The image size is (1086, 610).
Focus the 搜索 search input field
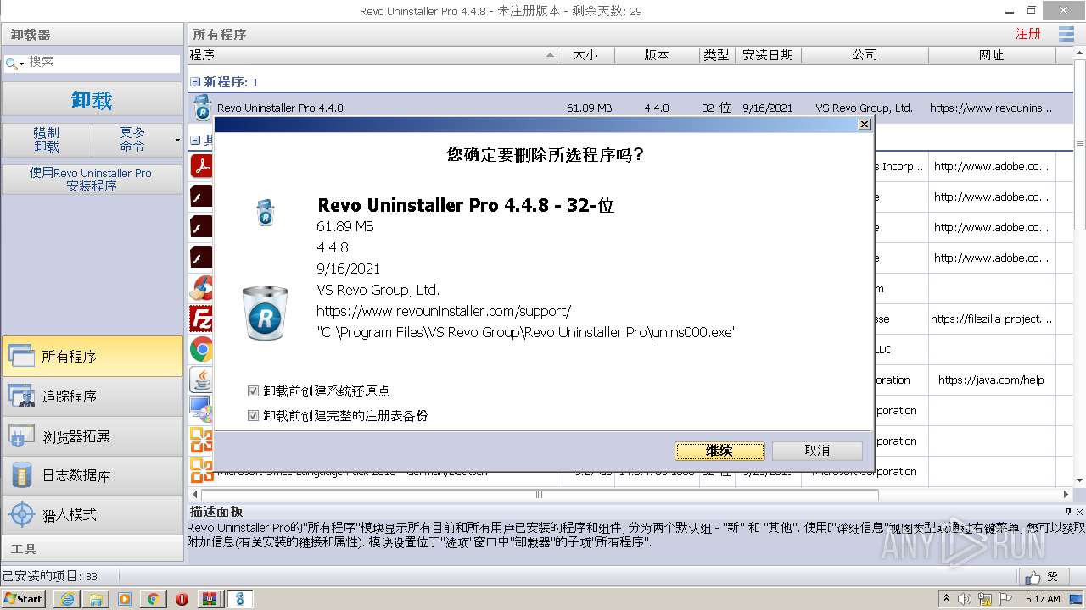(102, 63)
